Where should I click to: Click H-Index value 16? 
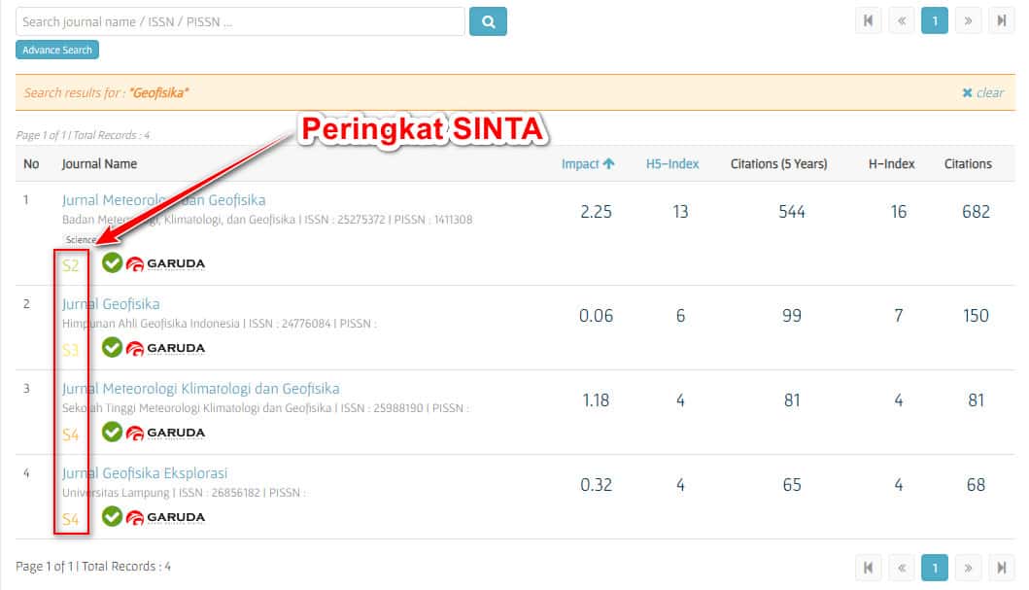coord(899,212)
